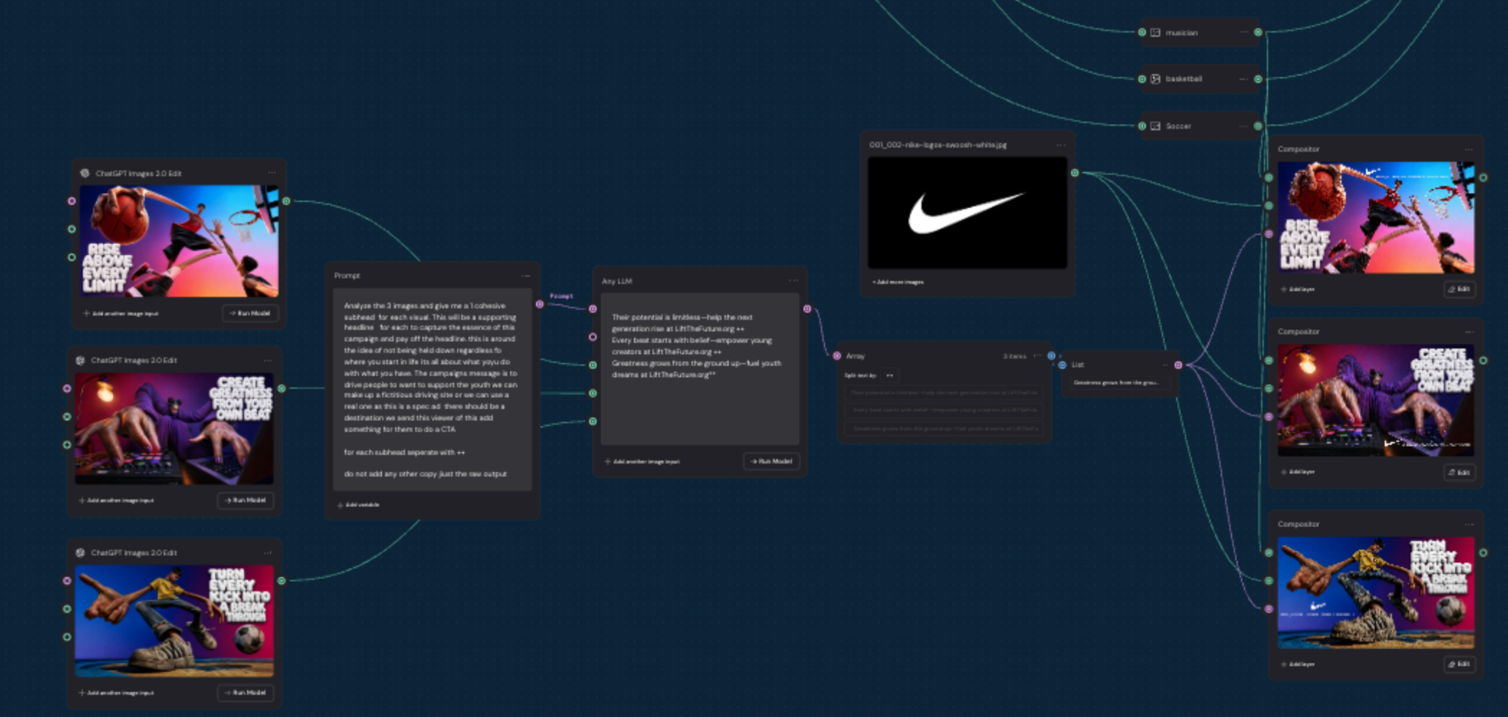Click the blue input port on the List node
Image resolution: width=1508 pixels, height=717 pixels.
pyautogui.click(x=1062, y=365)
